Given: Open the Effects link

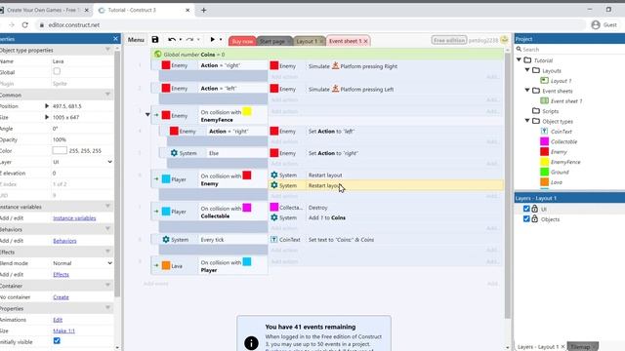Looking at the screenshot, I should [x=61, y=275].
